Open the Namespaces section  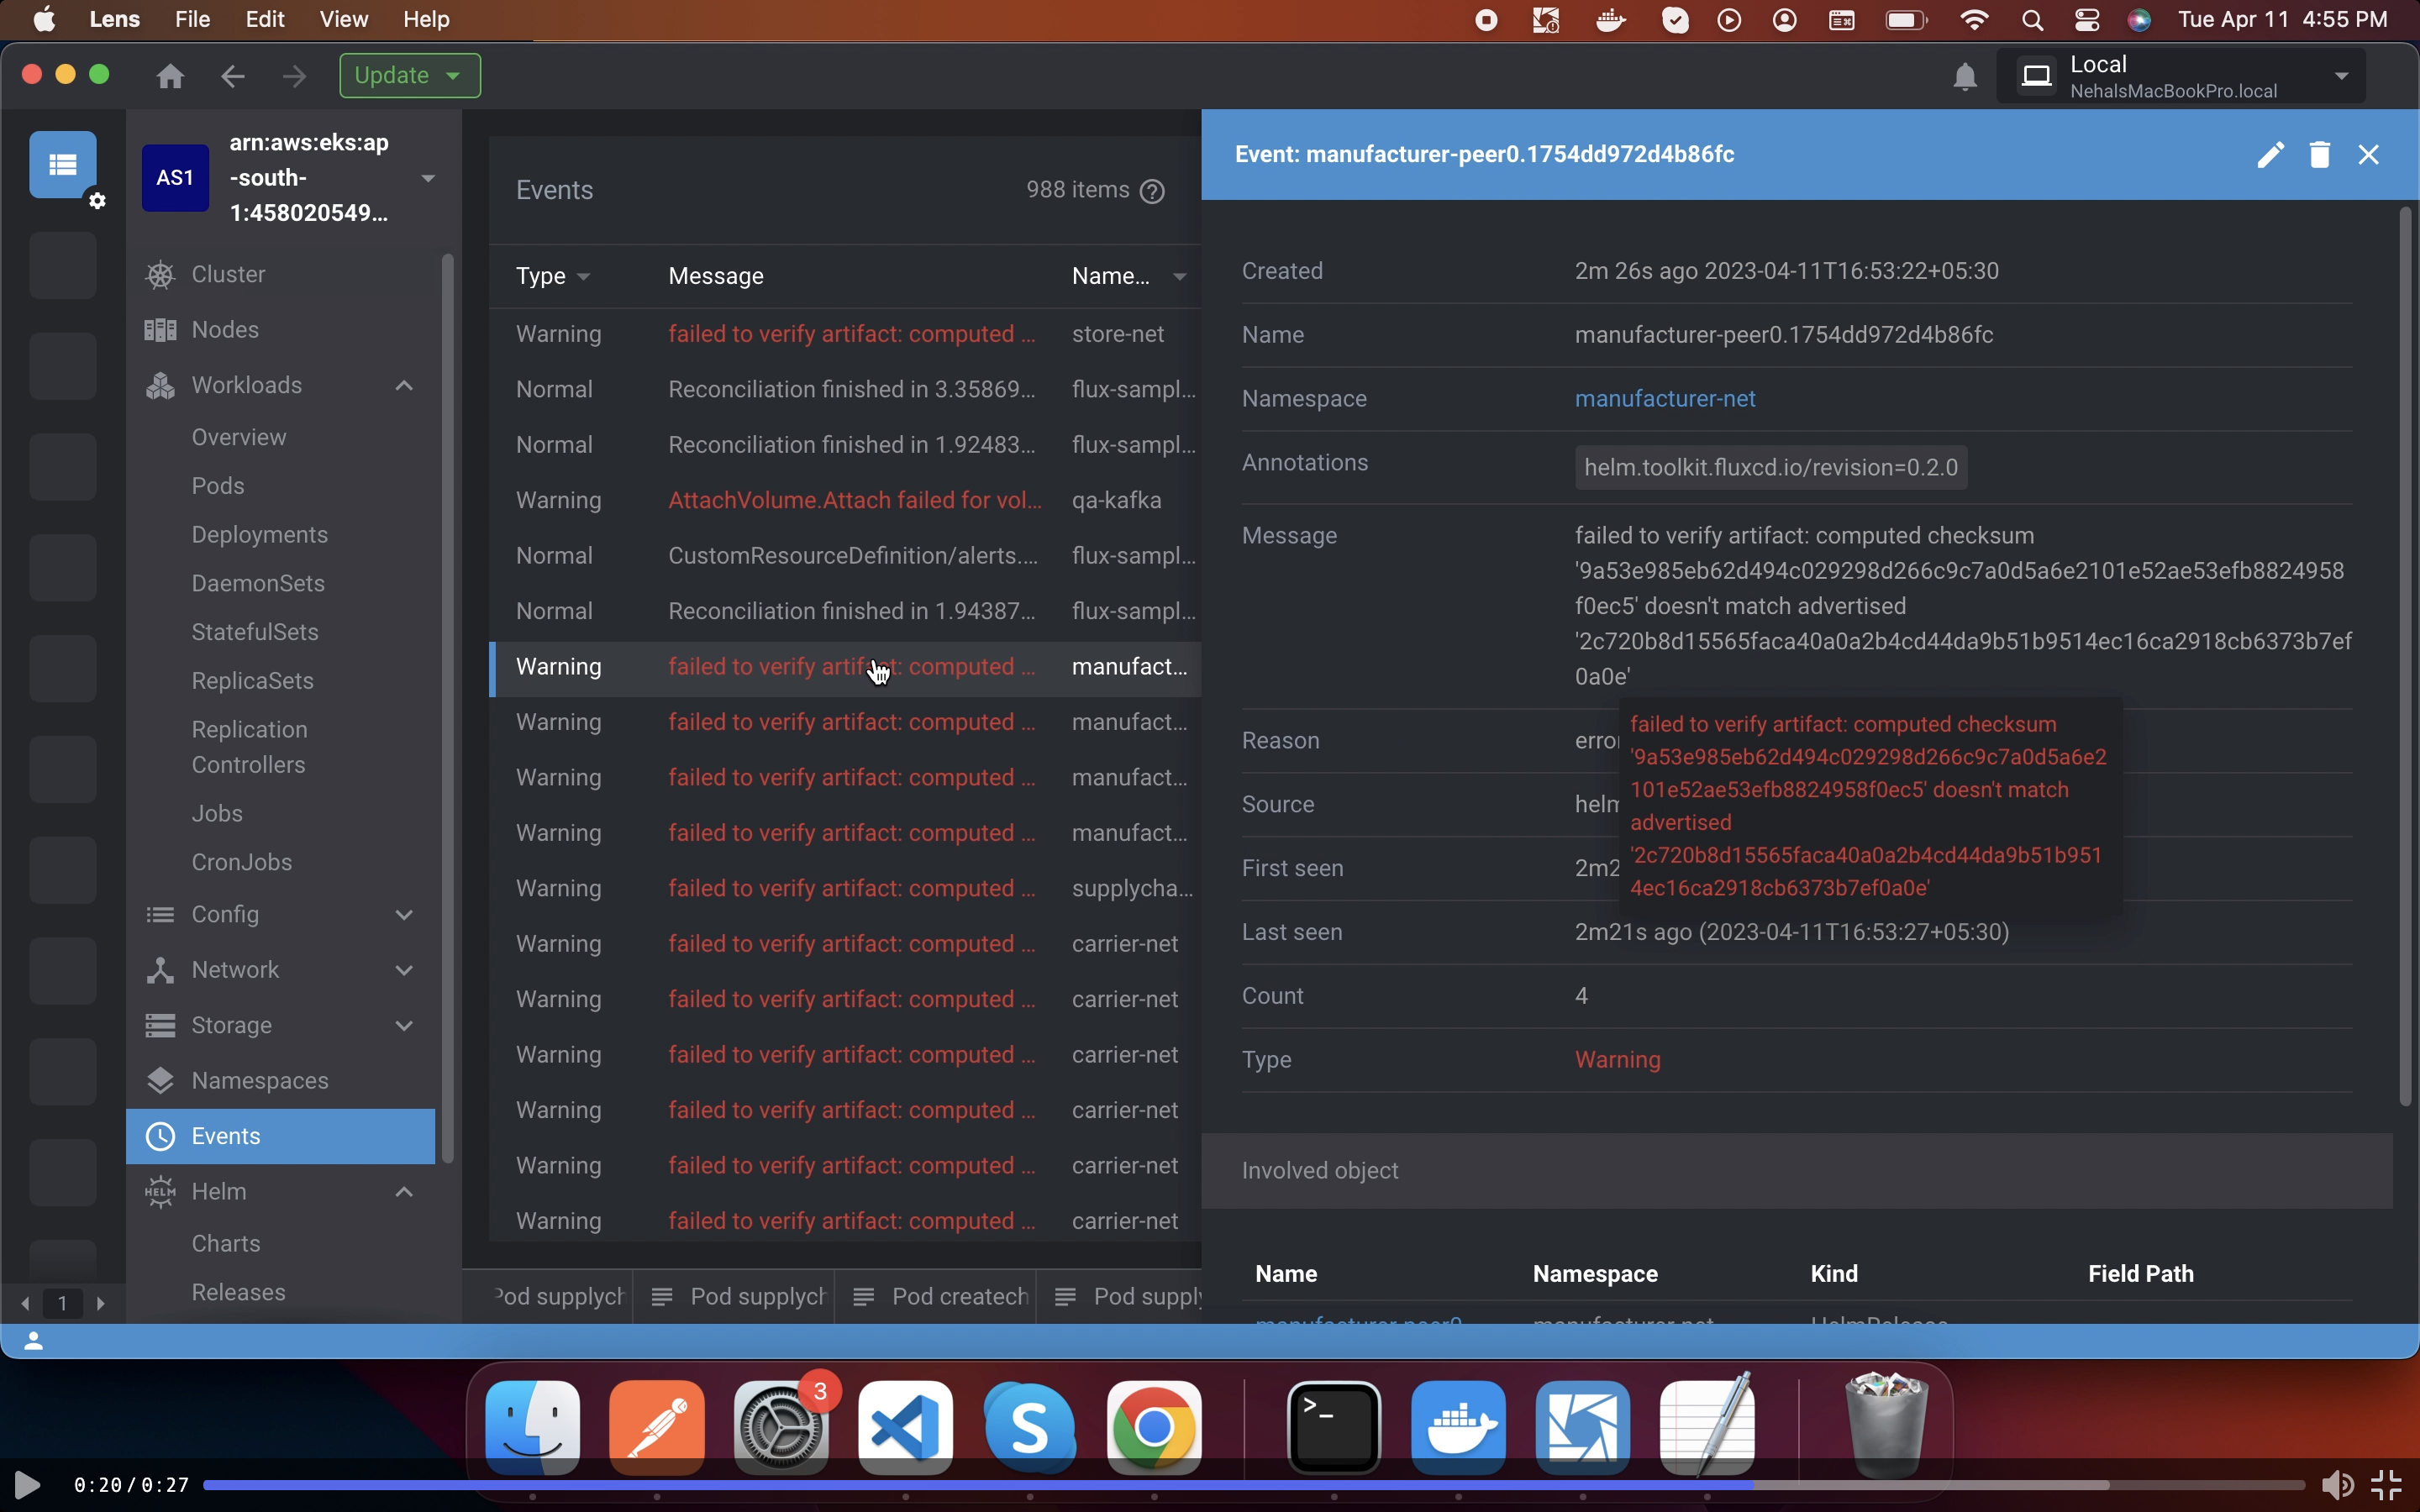pos(259,1080)
